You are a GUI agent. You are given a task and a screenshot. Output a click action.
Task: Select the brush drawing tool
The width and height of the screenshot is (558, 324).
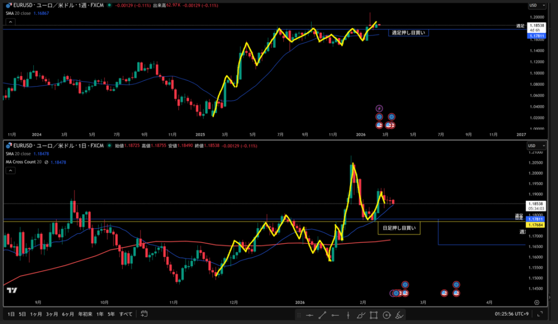tap(361, 315)
